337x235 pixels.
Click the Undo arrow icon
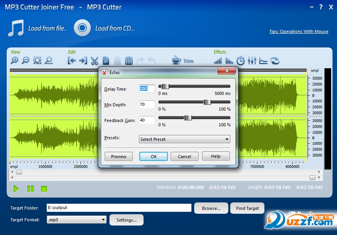(x=151, y=61)
